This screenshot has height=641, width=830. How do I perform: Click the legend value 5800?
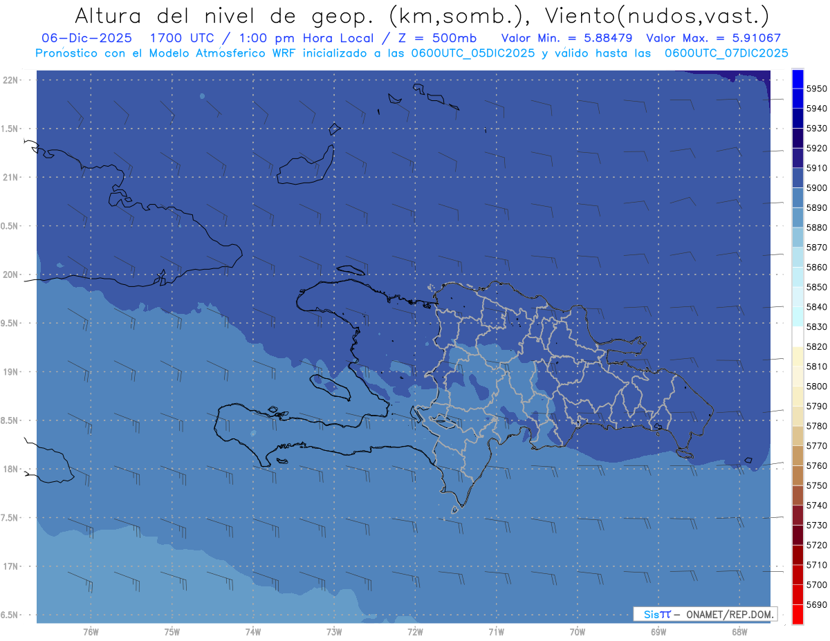click(x=816, y=387)
